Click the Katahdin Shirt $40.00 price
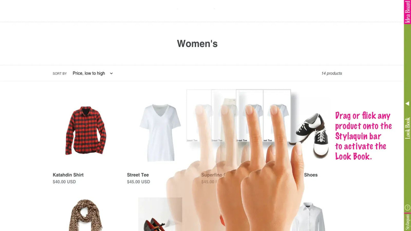Viewport: 411px width, 231px height. [64, 182]
